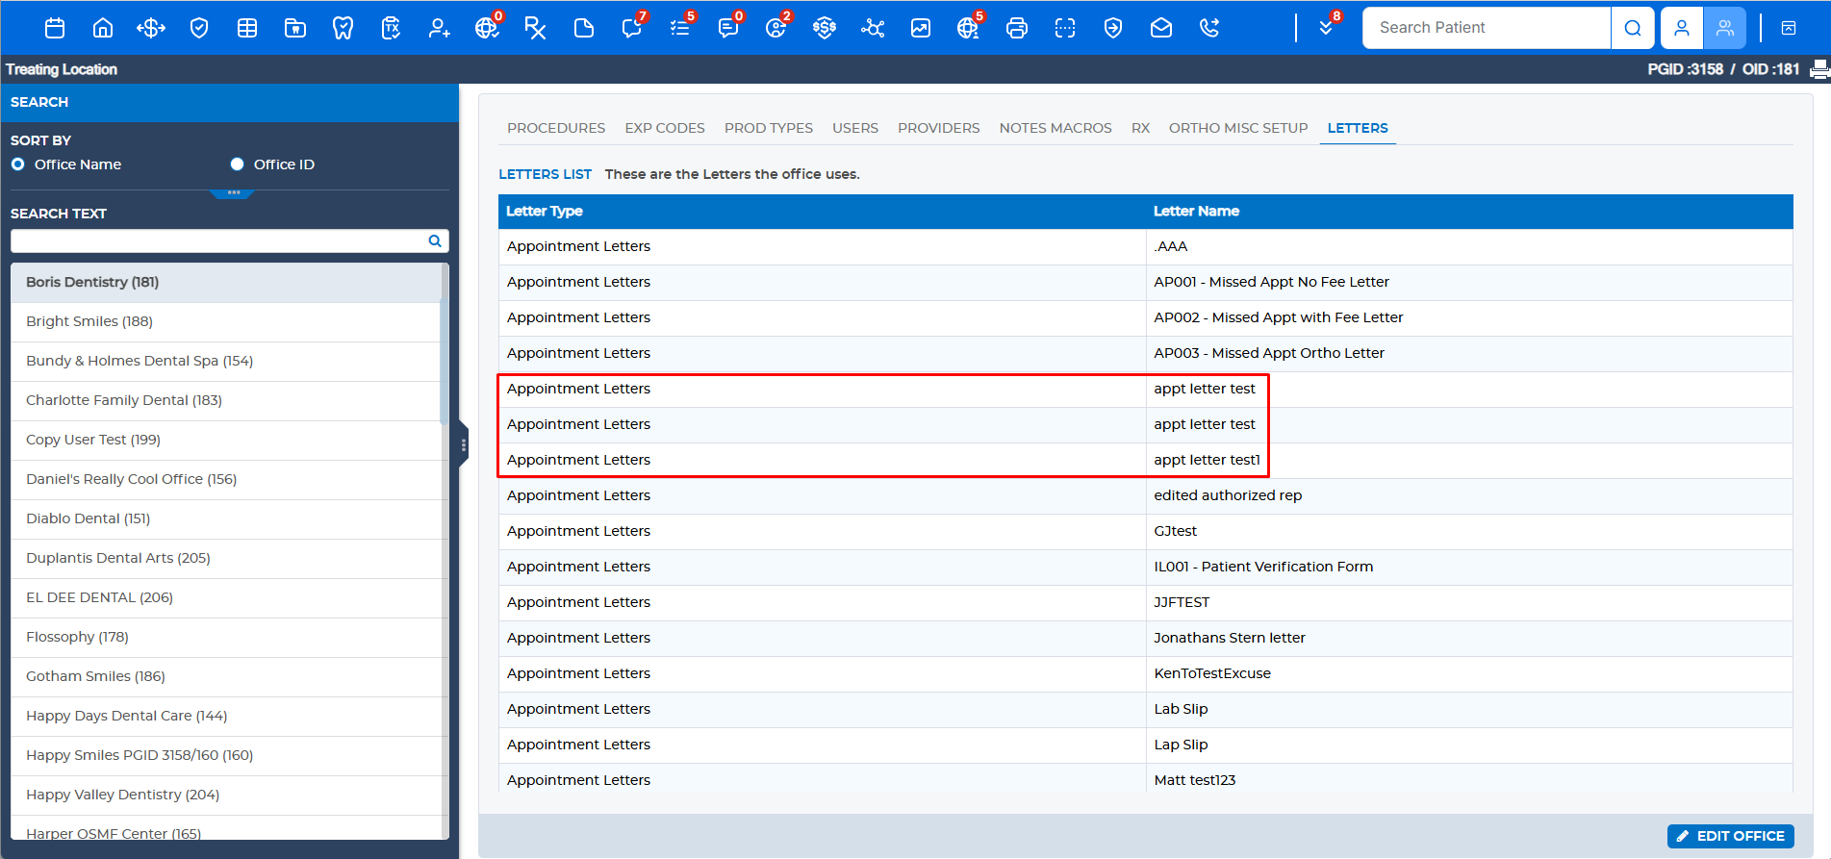Click the printer icon in toolbar

coord(1017,28)
